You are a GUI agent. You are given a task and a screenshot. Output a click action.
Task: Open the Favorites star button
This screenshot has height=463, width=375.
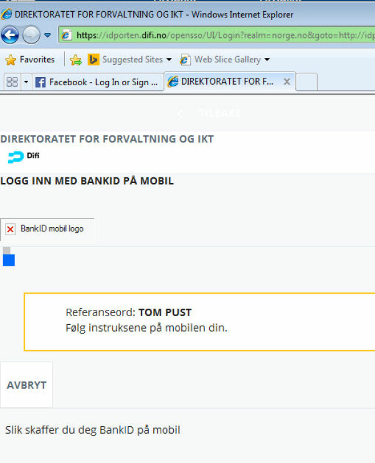coord(30,60)
